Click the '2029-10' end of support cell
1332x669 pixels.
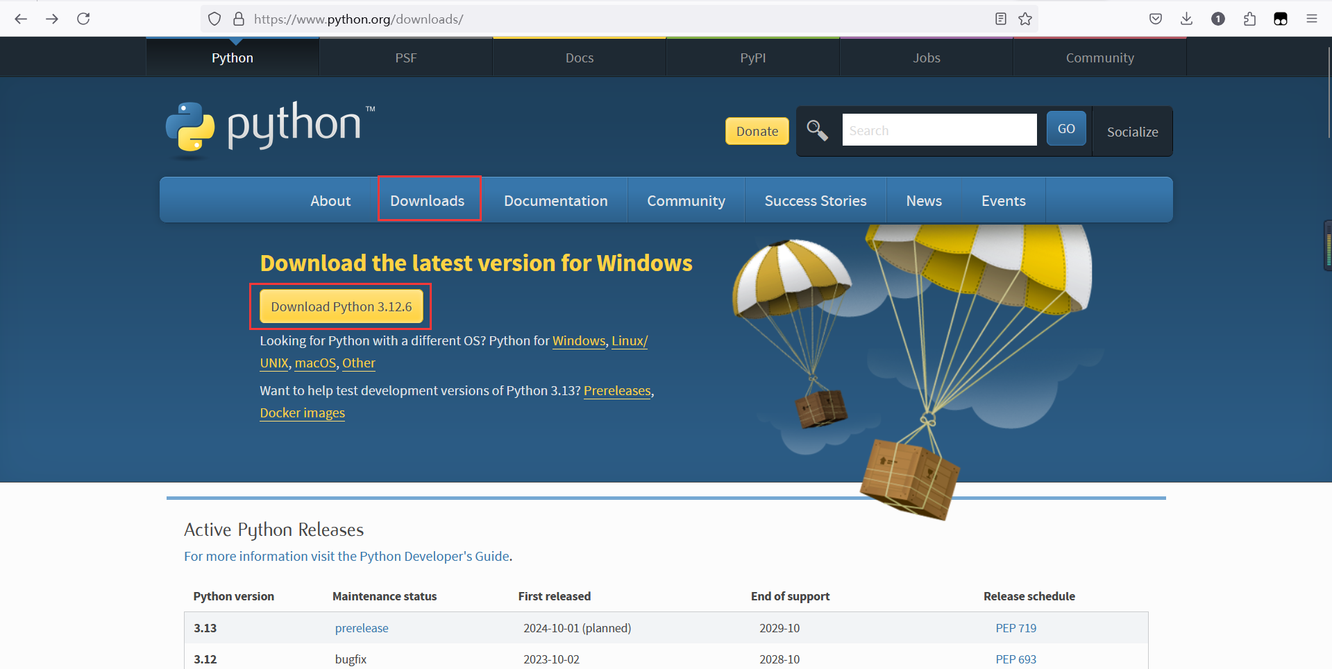(x=779, y=628)
